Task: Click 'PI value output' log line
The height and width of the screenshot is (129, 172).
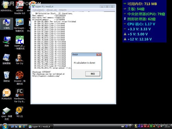Action: coord(53,68)
